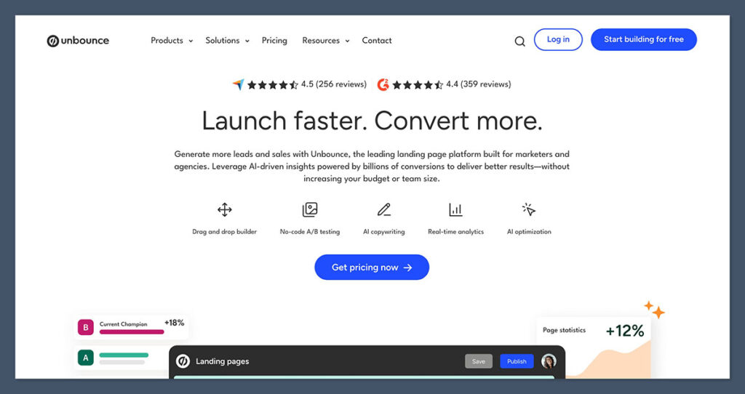Click the pink Current Champion progress bar
745x394 pixels.
click(x=132, y=331)
